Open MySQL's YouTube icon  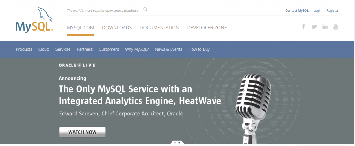coord(336,27)
